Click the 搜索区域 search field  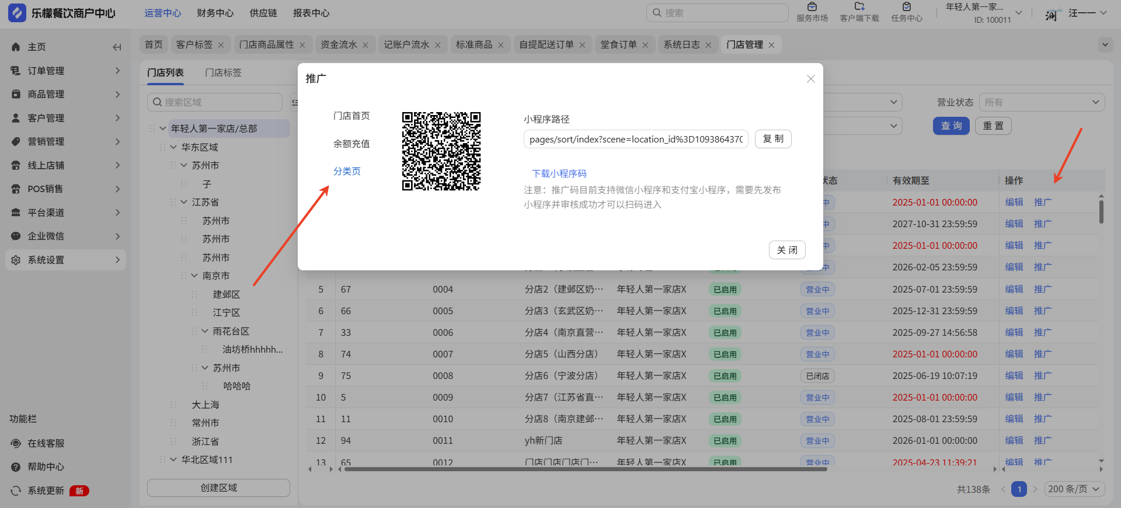point(215,102)
